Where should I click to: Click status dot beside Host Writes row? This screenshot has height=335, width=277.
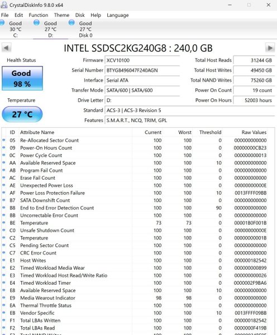(x=4, y=260)
